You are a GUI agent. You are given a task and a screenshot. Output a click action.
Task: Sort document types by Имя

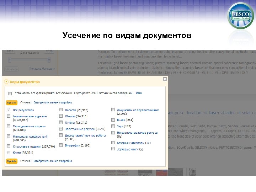139,93
